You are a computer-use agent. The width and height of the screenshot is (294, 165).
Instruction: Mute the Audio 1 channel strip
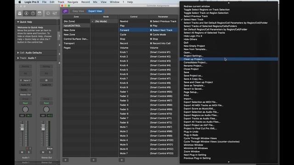(x=22, y=152)
